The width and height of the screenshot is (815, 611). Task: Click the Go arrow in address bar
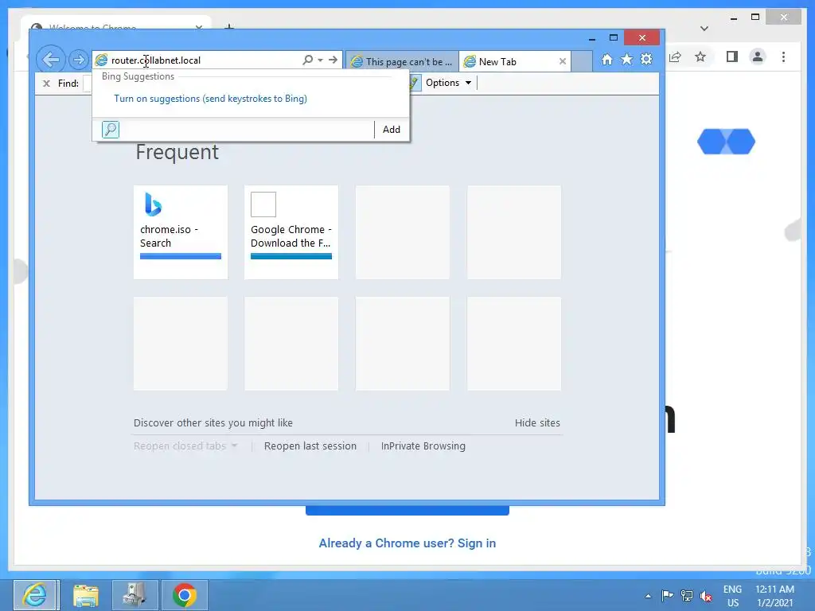tap(333, 60)
